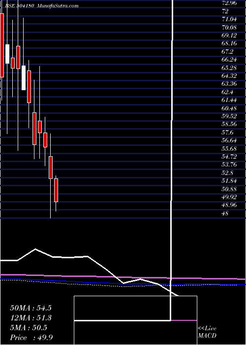The image size is (246, 345).
Task: Click the 56.64 price axis label
Action: point(229,141)
